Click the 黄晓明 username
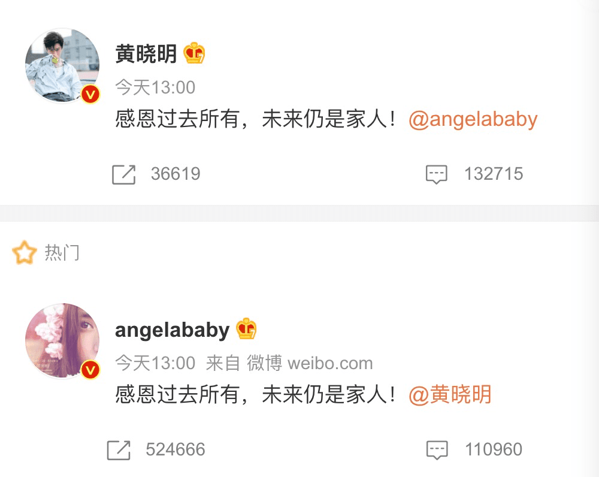Viewport: 599px width, 477px height. [146, 53]
